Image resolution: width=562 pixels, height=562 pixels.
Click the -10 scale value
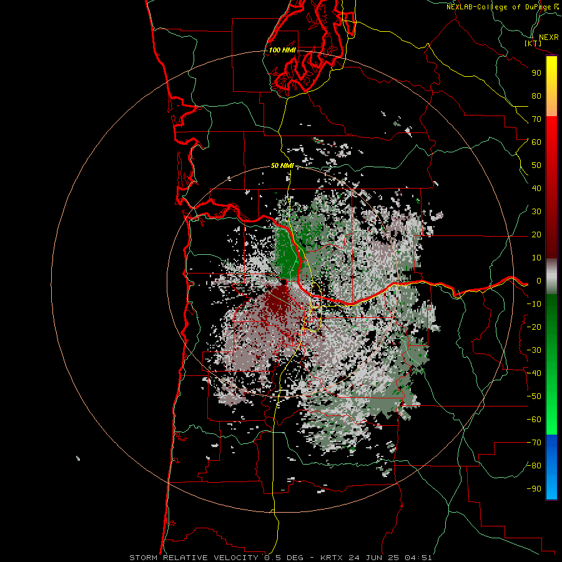click(x=534, y=304)
